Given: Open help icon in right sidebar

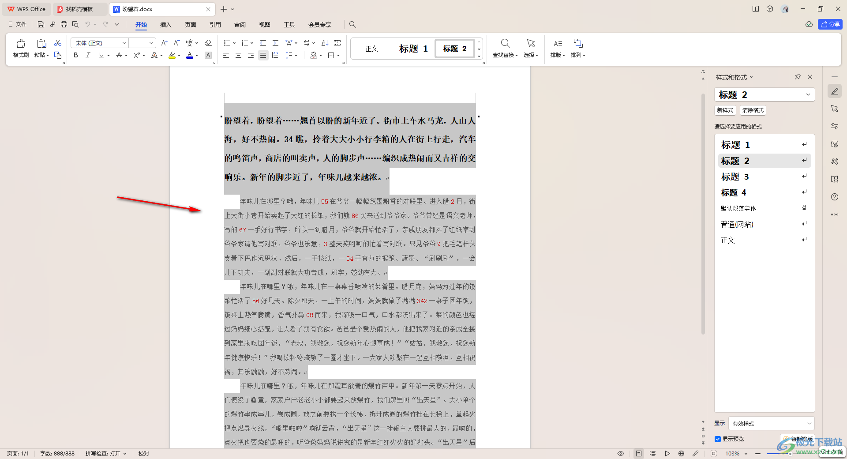Looking at the screenshot, I should [x=835, y=197].
